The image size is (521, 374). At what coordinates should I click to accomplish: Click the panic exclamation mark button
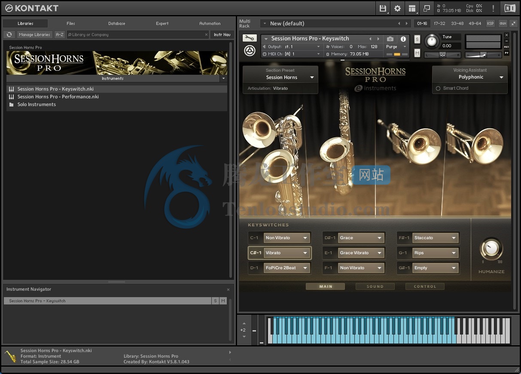[x=493, y=8]
